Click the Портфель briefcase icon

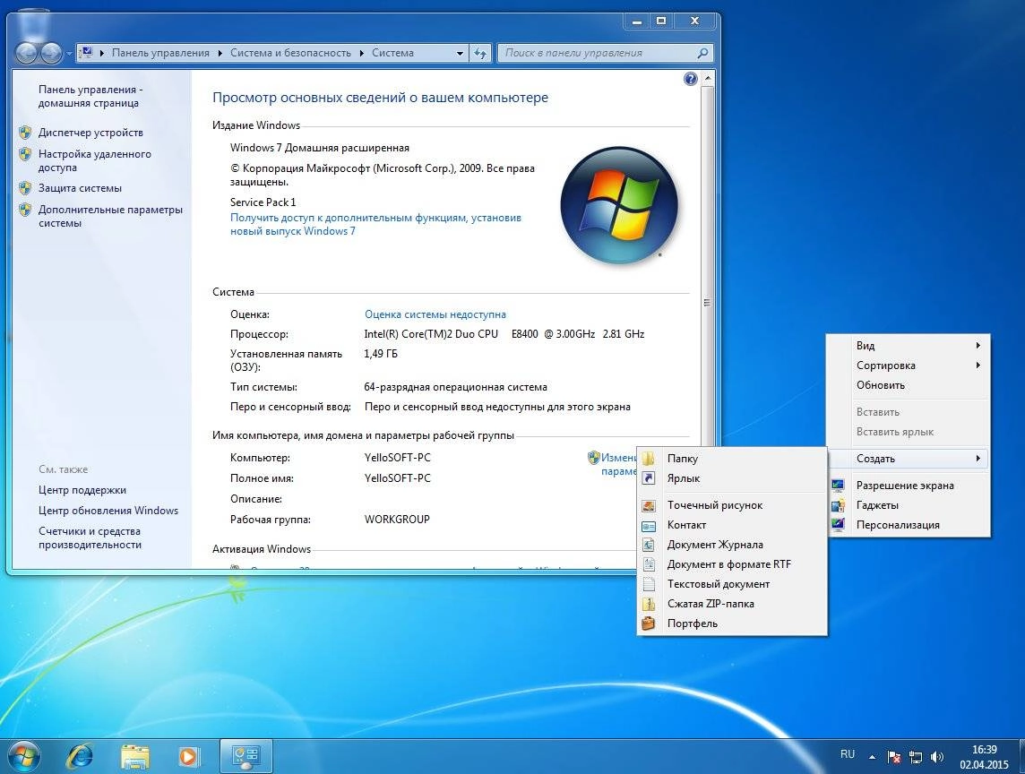click(649, 623)
